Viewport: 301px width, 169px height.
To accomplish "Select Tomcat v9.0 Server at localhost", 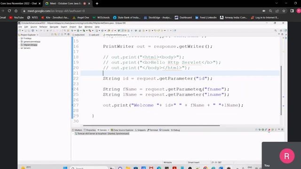I will [x=102, y=133].
